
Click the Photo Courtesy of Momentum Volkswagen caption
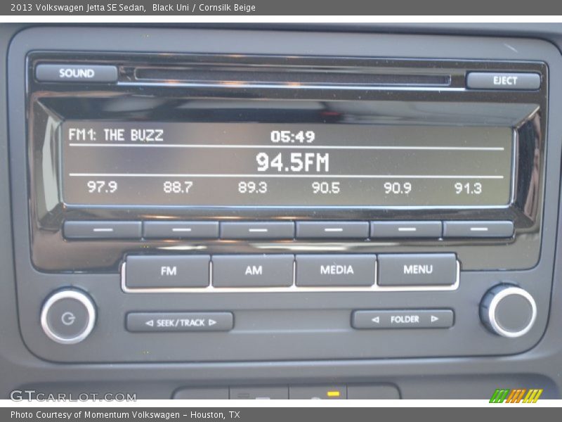coord(125,415)
